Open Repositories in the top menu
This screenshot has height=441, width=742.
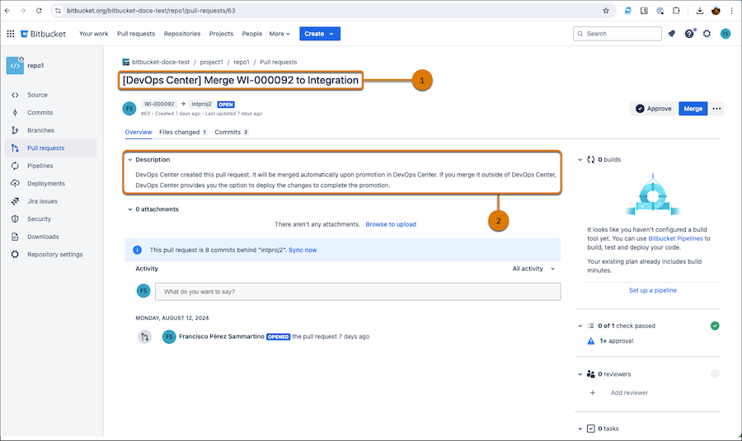pos(182,34)
